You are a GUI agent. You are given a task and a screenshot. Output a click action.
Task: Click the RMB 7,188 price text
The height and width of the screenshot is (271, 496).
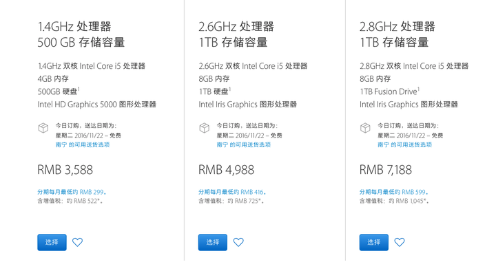coord(386,170)
